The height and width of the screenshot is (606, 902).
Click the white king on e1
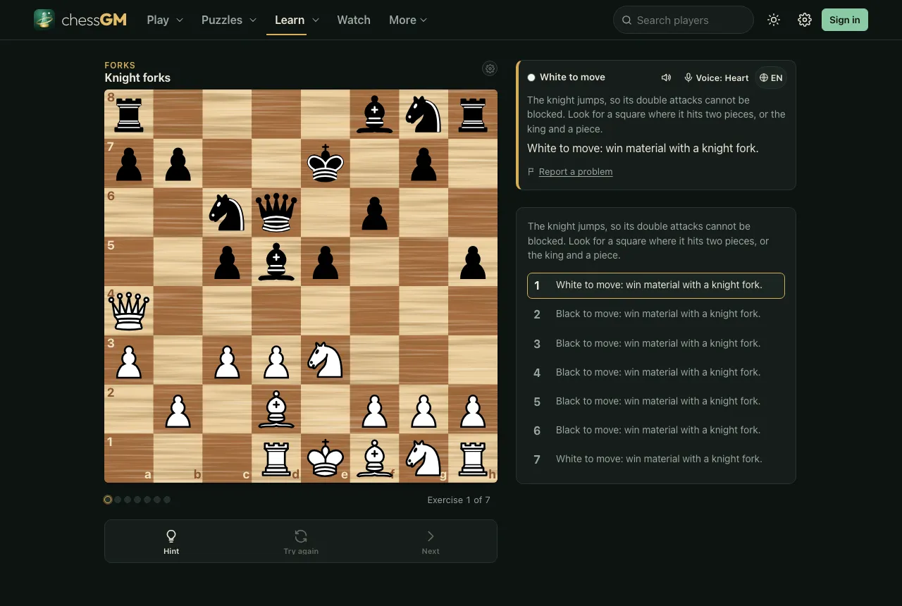(x=326, y=458)
